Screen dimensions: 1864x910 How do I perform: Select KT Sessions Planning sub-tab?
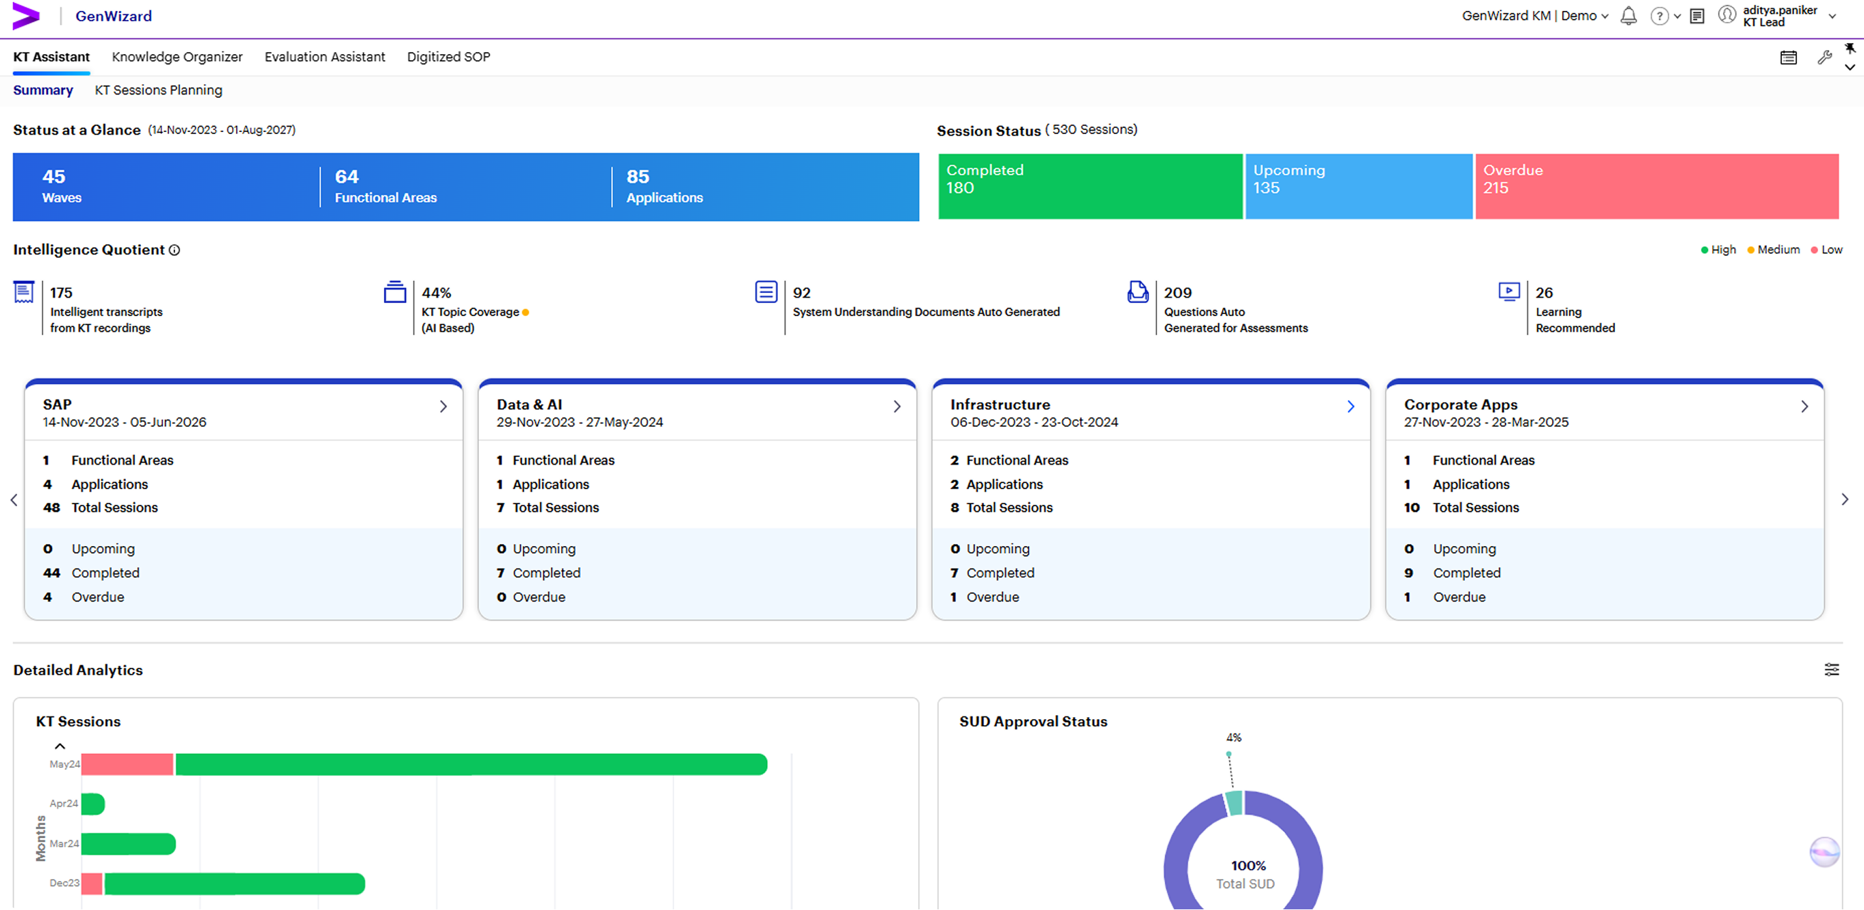pos(159,90)
